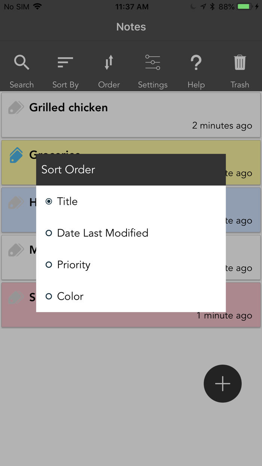
Task: Tap the tag icon on Grilled chicken
Action: point(16,108)
